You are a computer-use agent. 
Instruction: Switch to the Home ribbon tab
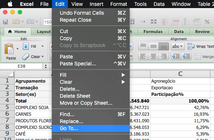(17, 32)
